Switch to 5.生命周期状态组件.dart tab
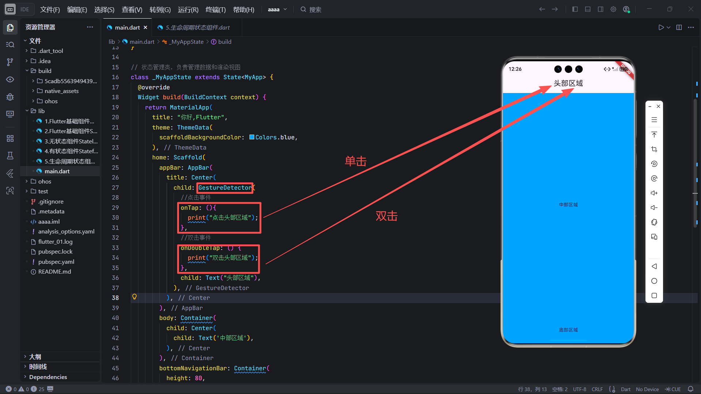 (x=197, y=27)
